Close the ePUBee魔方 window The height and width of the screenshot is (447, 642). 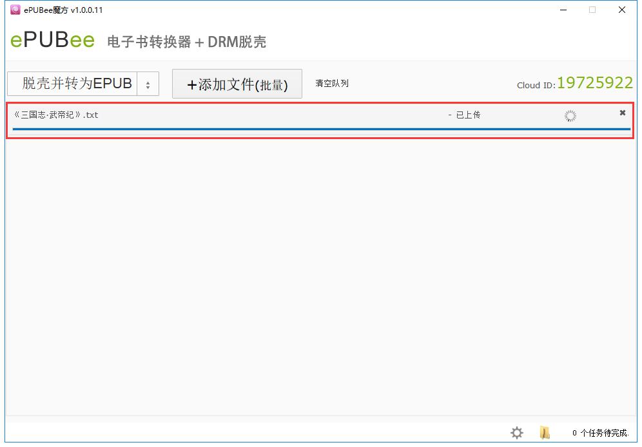[x=621, y=10]
